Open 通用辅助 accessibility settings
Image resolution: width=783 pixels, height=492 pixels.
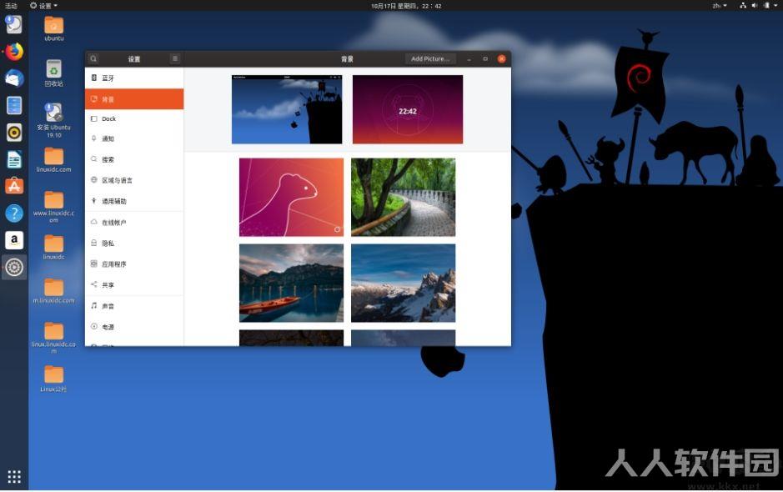pos(134,201)
